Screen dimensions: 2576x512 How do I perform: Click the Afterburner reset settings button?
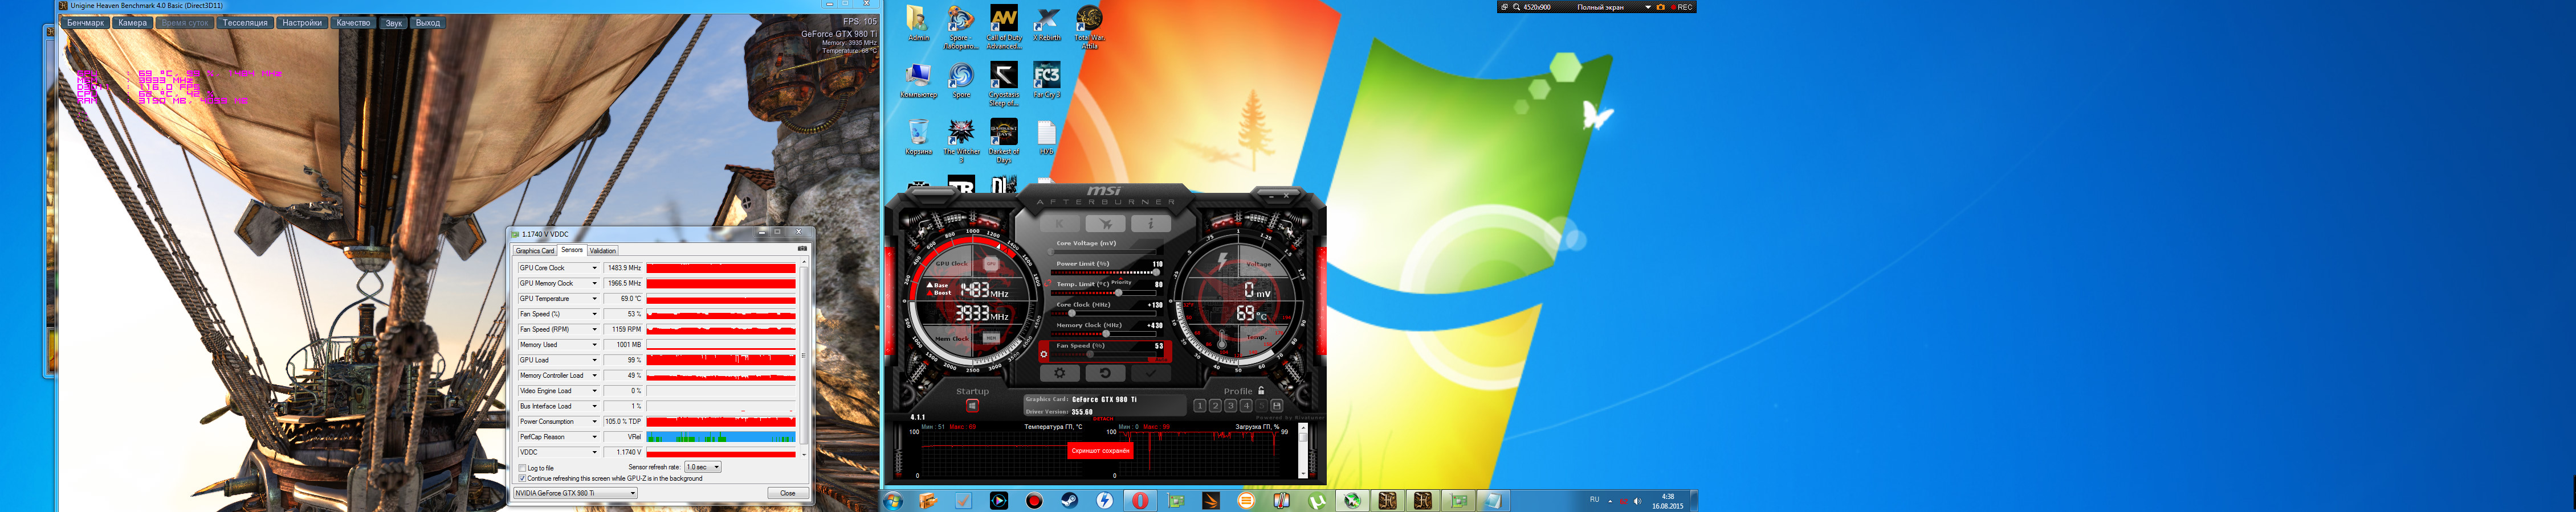point(1105,372)
